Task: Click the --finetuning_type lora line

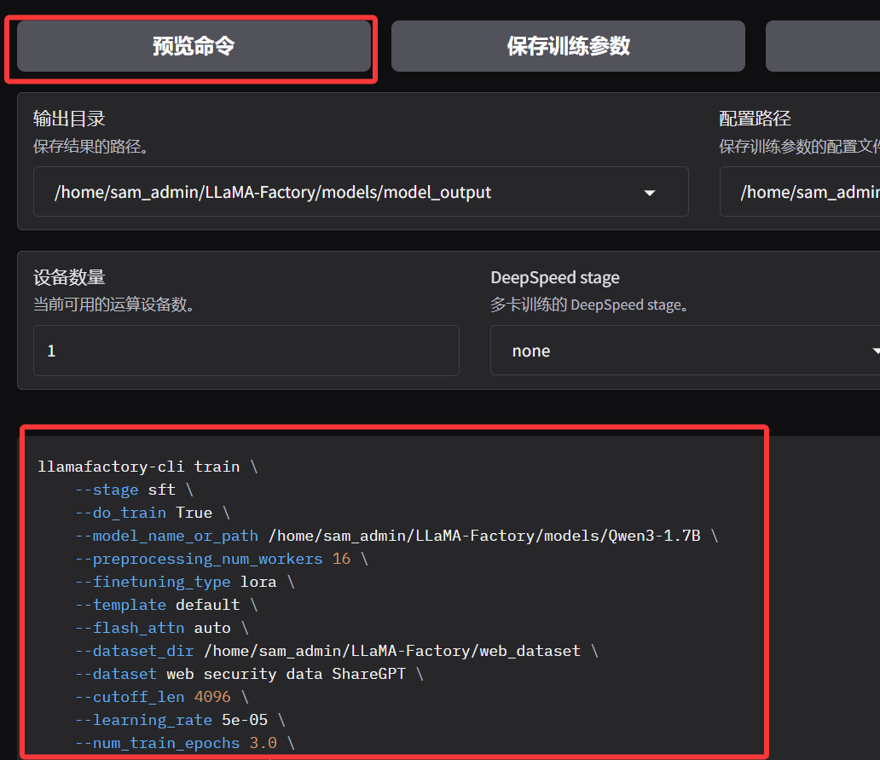Action: (x=185, y=582)
